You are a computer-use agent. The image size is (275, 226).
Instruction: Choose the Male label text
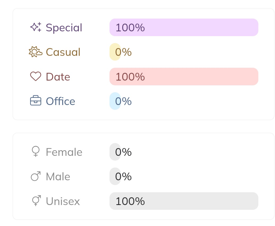pos(58,177)
